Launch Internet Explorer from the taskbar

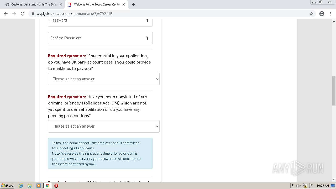21,186
